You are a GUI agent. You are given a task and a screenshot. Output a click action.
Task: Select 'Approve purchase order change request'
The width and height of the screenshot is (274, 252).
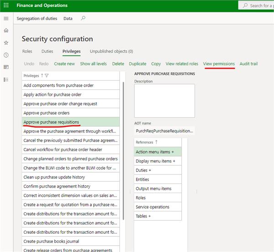71,104
